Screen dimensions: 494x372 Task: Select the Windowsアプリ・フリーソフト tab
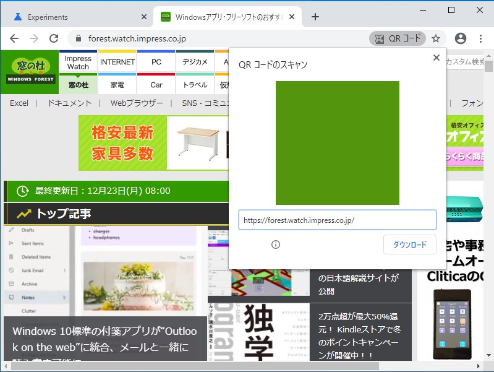point(228,17)
